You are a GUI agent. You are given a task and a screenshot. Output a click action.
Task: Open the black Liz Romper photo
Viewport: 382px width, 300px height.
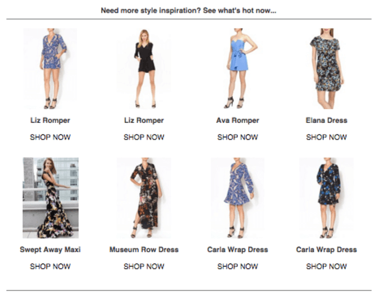pyautogui.click(x=144, y=69)
